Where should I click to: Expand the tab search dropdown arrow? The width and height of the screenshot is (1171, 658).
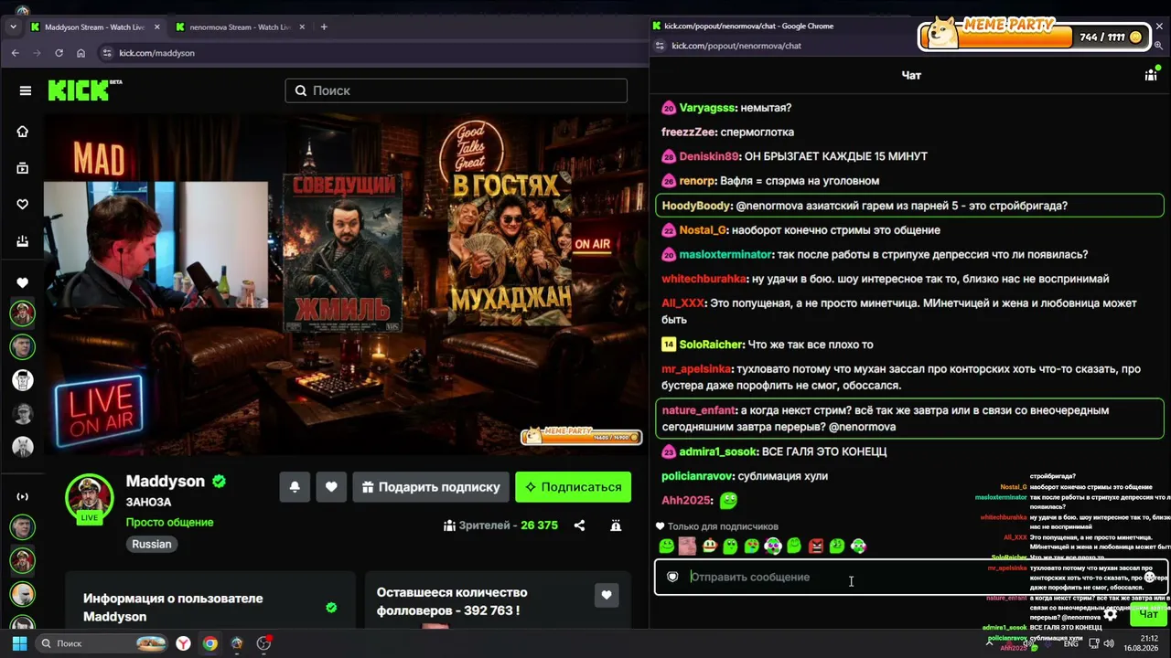tap(13, 27)
